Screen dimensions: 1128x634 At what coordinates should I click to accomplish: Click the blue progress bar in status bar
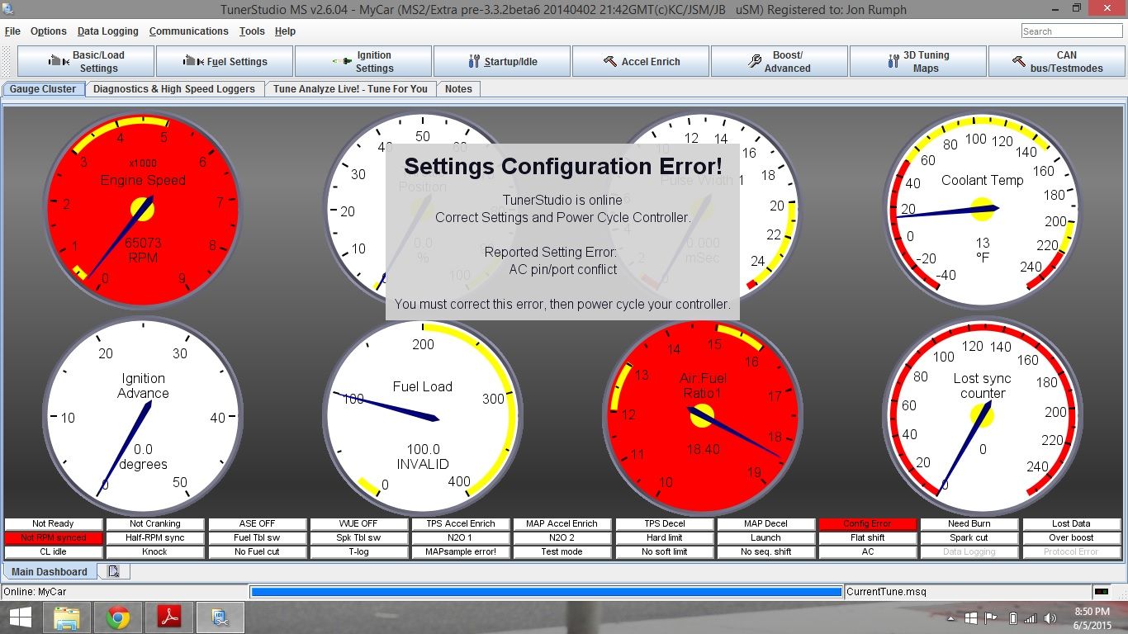pyautogui.click(x=546, y=592)
